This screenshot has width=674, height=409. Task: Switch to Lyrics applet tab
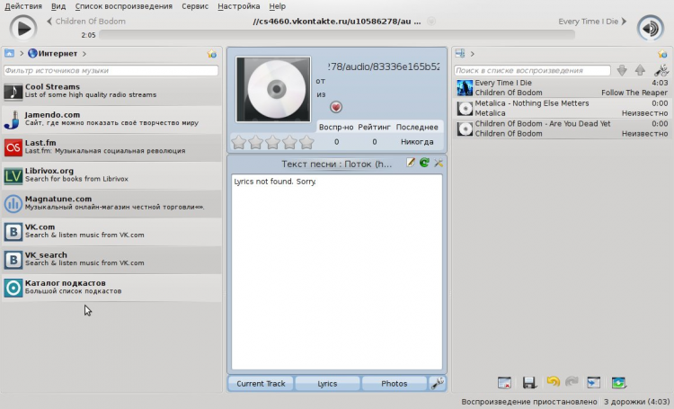click(x=327, y=384)
